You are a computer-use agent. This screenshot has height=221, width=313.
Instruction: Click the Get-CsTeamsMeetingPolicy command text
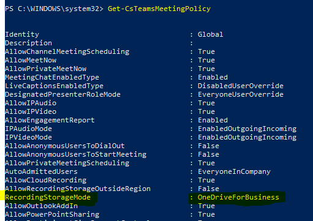[x=159, y=9]
